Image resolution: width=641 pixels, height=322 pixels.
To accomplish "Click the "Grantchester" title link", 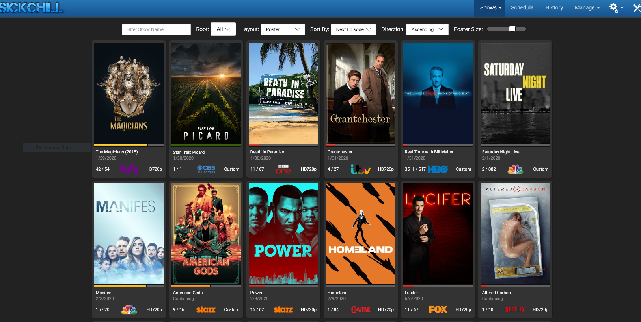I will (340, 152).
